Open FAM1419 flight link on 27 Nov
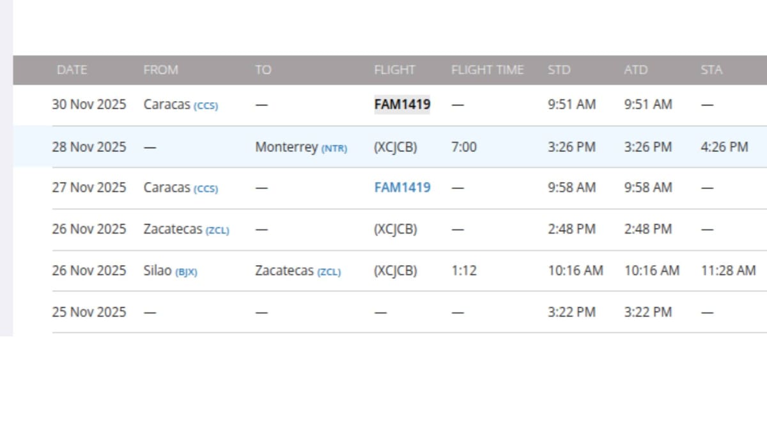This screenshot has height=431, width=767. (402, 188)
